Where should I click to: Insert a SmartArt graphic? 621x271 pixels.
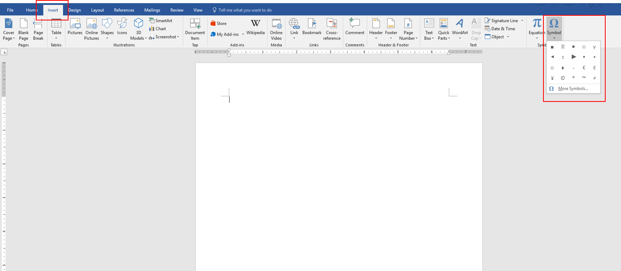point(161,20)
